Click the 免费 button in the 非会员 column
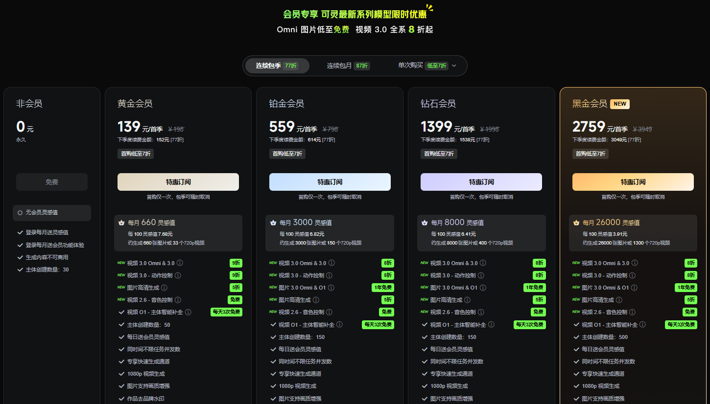The width and height of the screenshot is (710, 404). coord(51,181)
